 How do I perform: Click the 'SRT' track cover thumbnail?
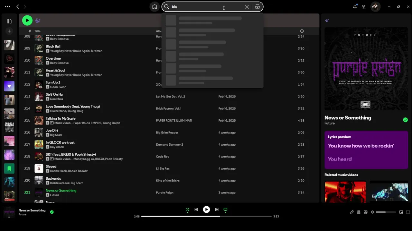(39, 157)
